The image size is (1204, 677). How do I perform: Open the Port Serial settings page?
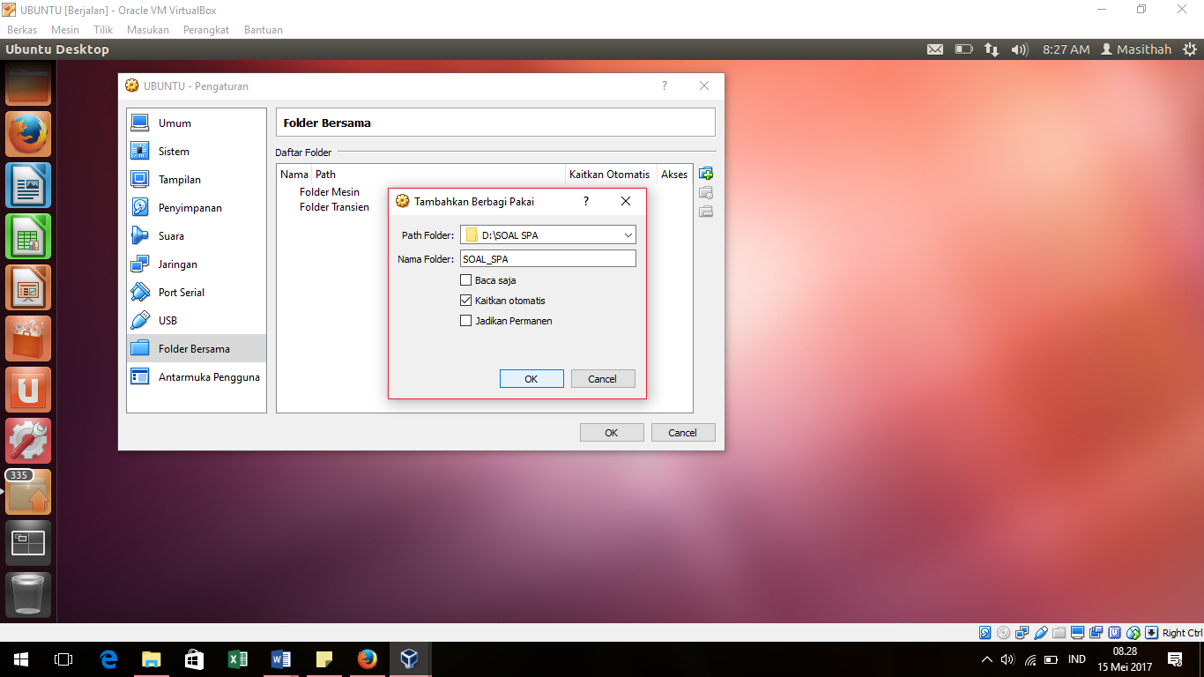pyautogui.click(x=197, y=293)
